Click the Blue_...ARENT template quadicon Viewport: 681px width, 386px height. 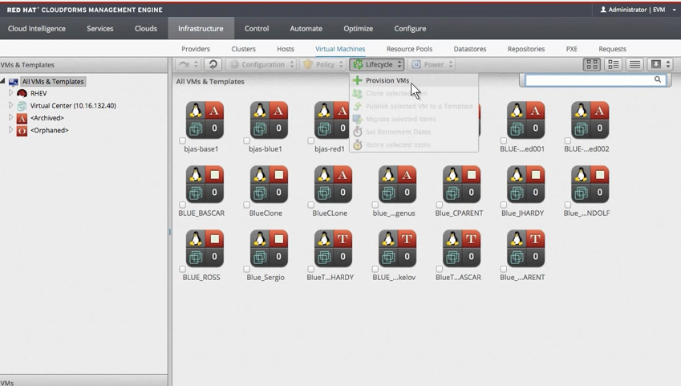526,249
